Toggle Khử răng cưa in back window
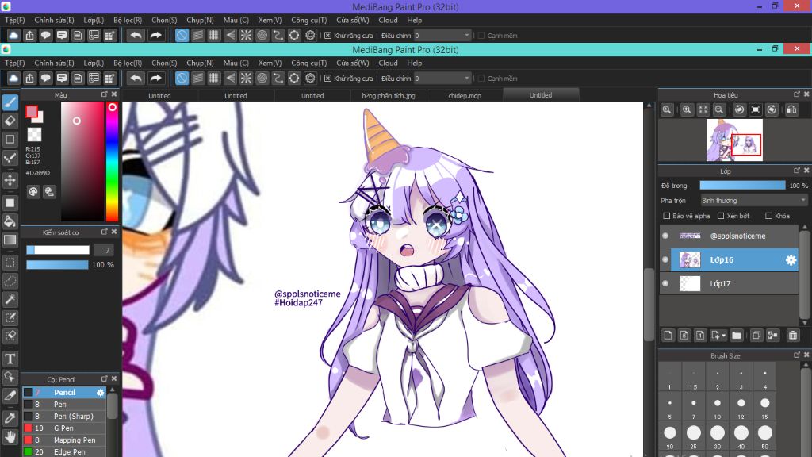This screenshot has width=812, height=457. tap(327, 35)
